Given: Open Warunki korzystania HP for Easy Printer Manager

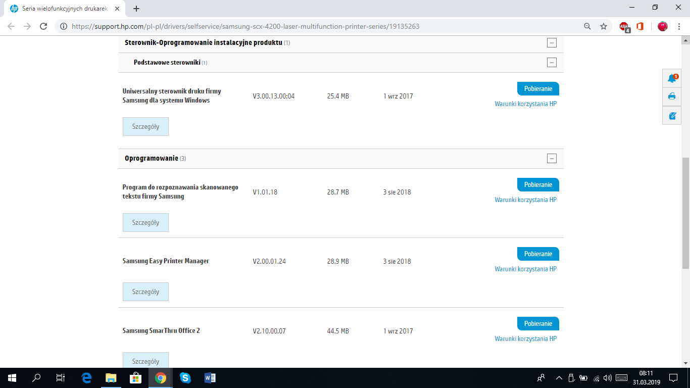Looking at the screenshot, I should (x=525, y=269).
